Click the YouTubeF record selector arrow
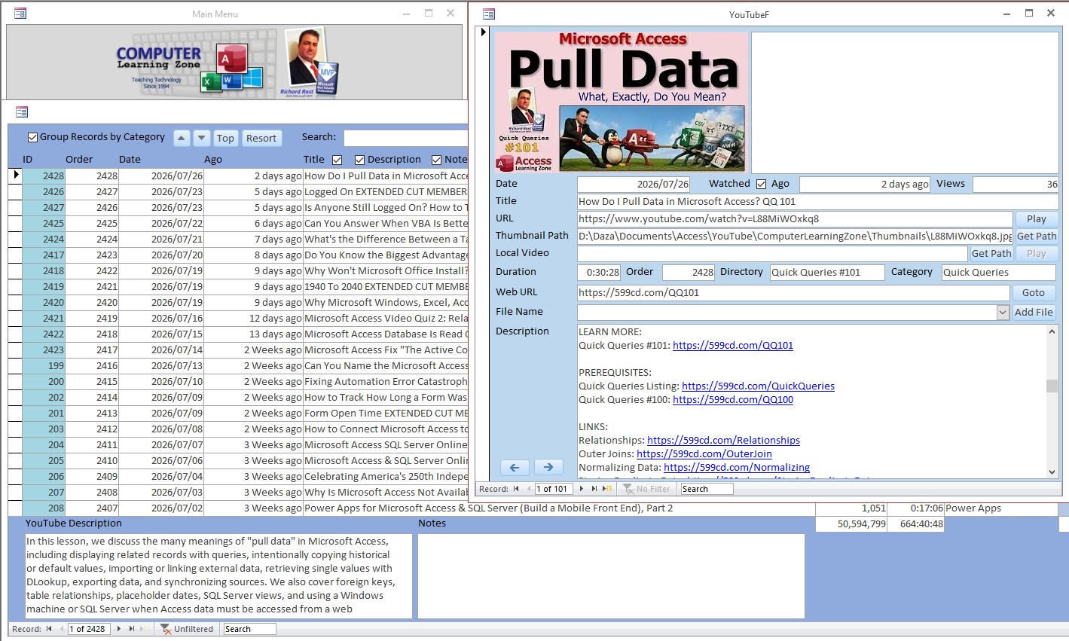This screenshot has width=1069, height=641. [484, 32]
